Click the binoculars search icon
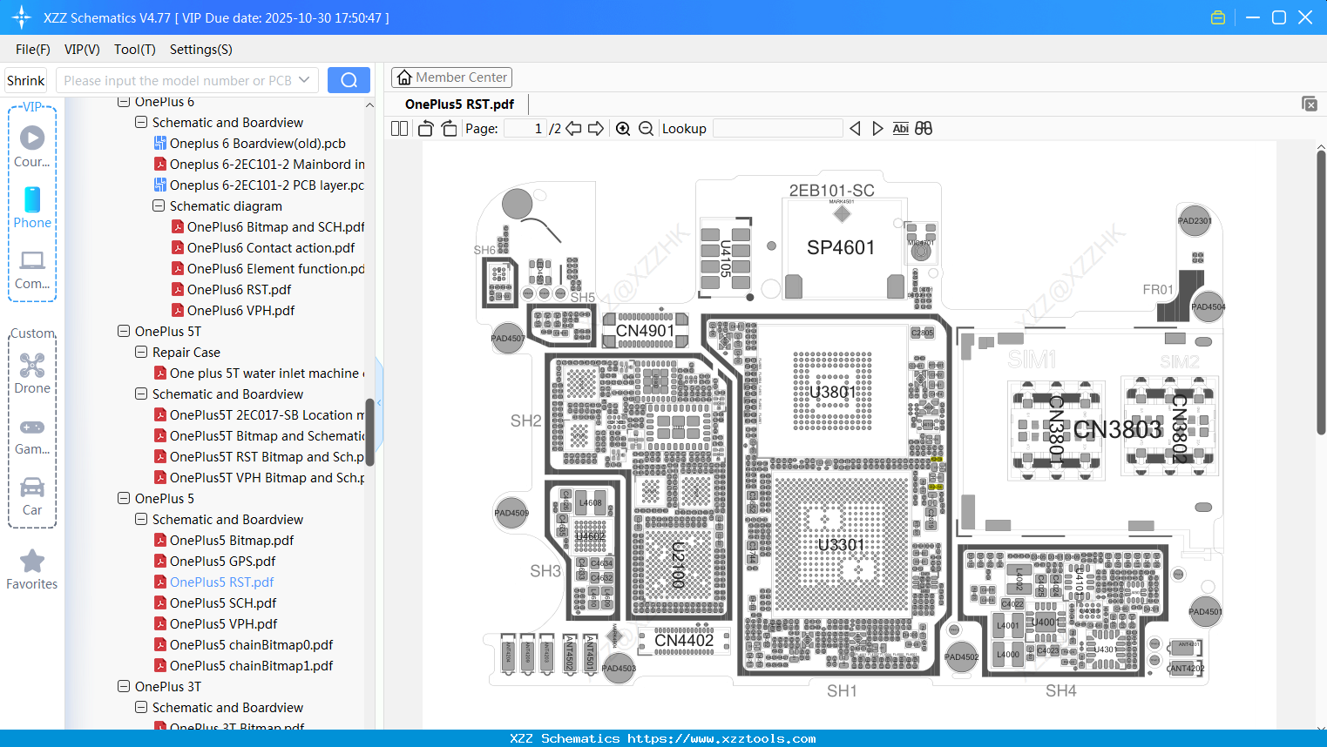Viewport: 1327px width, 747px height. 924,129
